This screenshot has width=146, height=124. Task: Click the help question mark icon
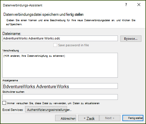126,5
